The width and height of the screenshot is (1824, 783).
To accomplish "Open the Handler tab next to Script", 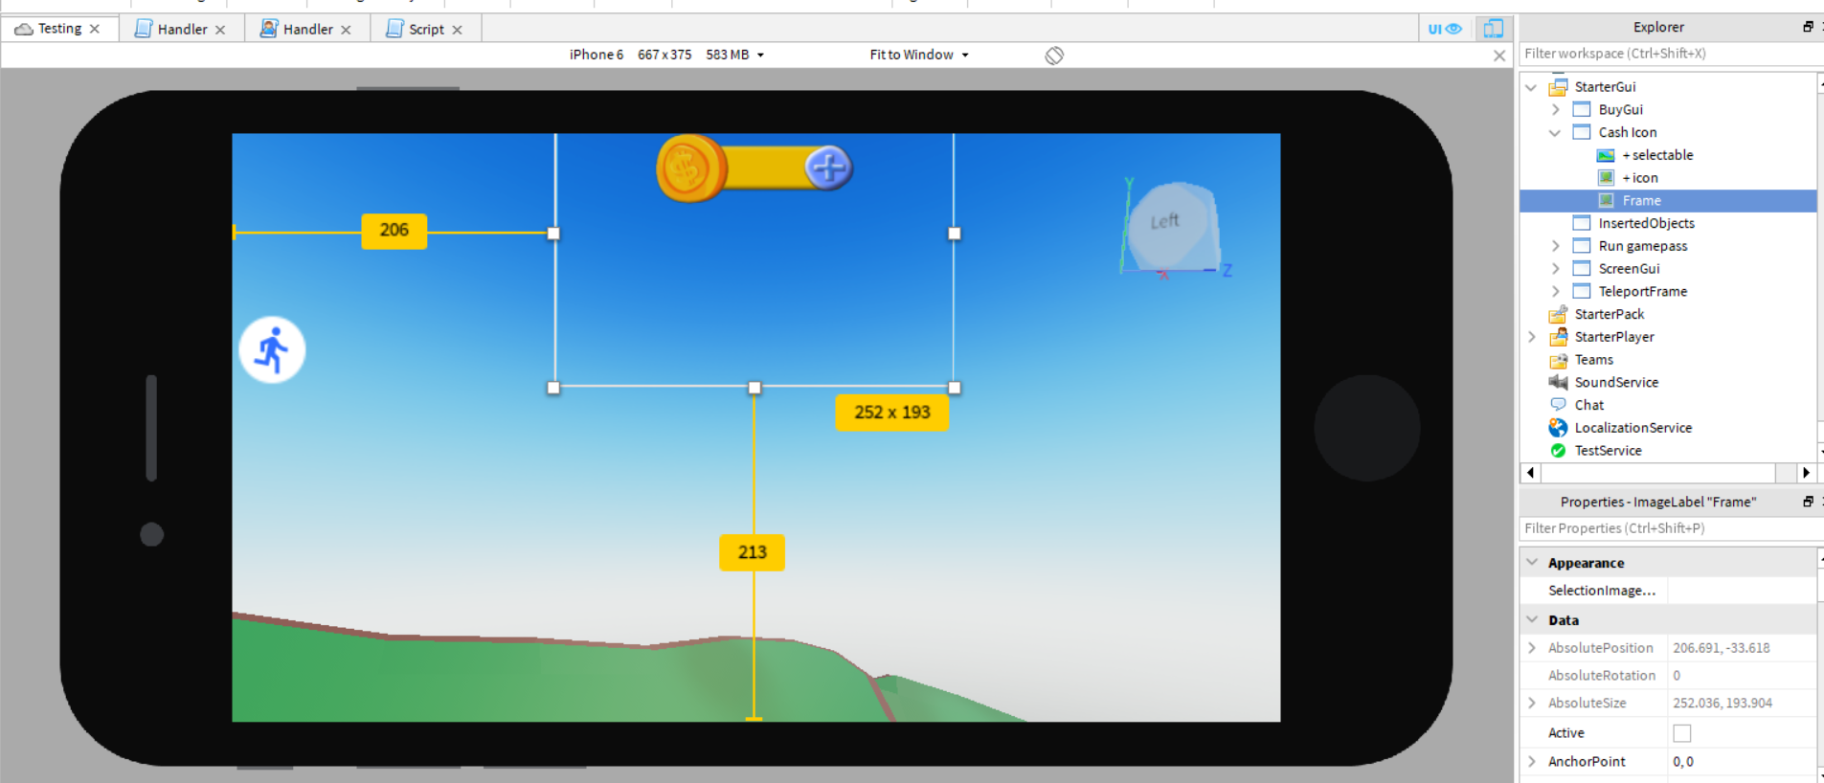I will pyautogui.click(x=308, y=29).
